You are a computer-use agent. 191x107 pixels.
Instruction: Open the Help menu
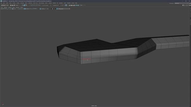tap(76, 3)
